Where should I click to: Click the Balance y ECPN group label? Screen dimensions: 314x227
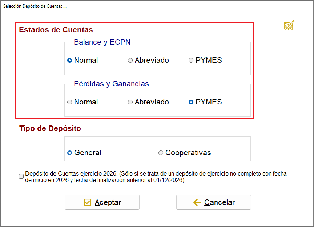click(x=102, y=42)
